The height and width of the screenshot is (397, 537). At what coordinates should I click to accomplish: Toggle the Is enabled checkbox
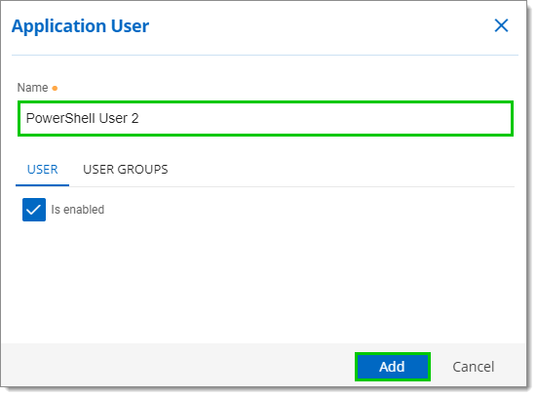(34, 210)
